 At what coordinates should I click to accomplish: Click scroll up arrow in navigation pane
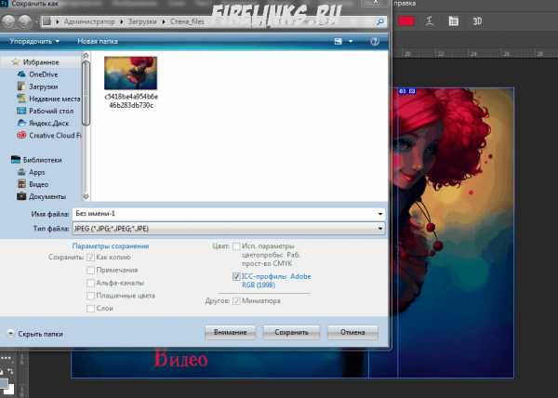pos(86,56)
